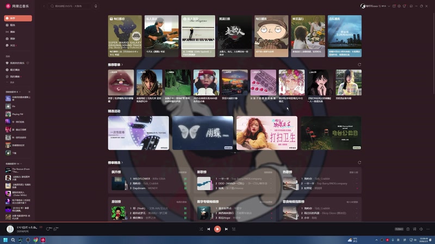Screen dimensions: 435x244
Task: Toggle shuffle play mode
Action: pyautogui.click(x=201, y=229)
